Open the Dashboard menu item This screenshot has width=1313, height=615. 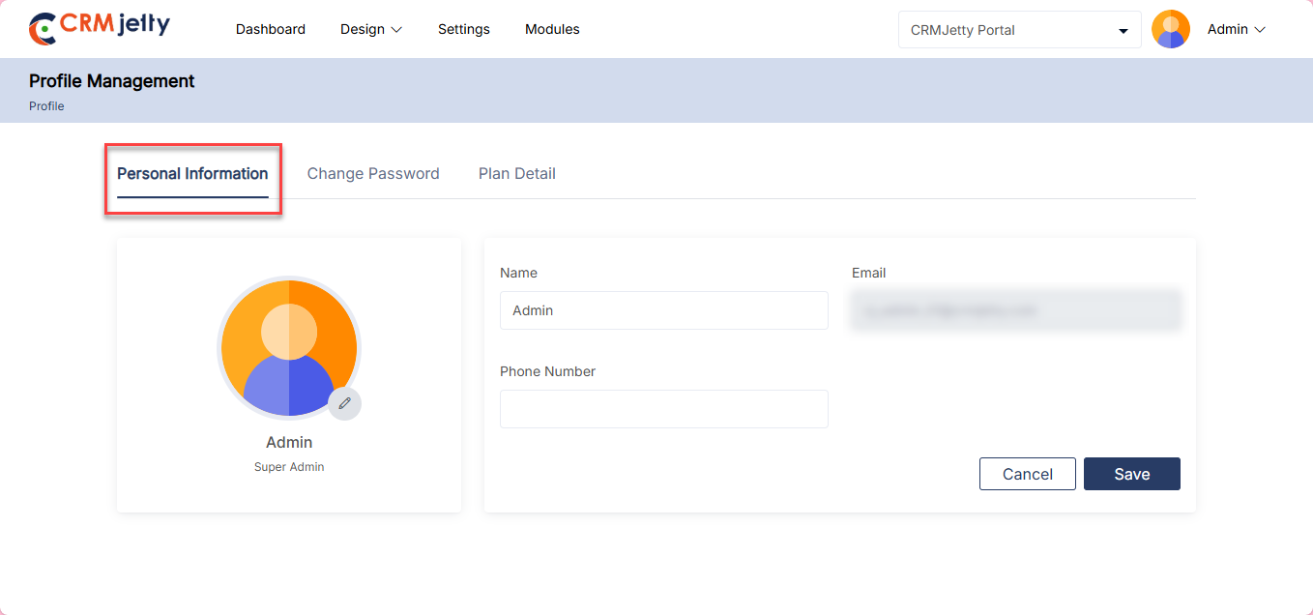(270, 29)
